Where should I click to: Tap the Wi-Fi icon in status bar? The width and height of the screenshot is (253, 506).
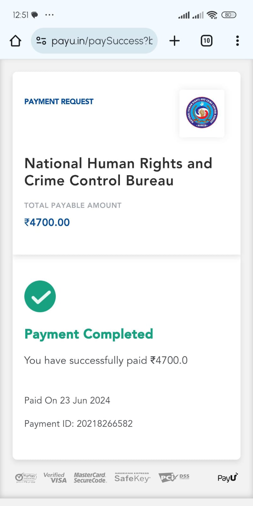[x=212, y=15]
